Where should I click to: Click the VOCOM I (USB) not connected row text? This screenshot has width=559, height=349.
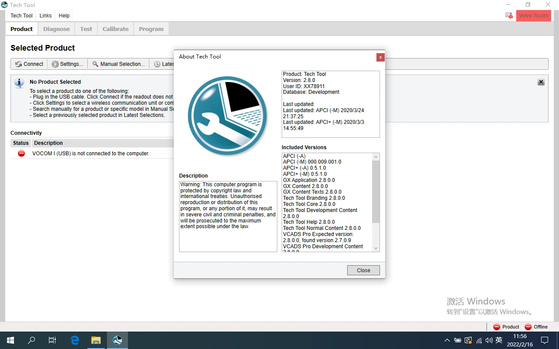[91, 154]
